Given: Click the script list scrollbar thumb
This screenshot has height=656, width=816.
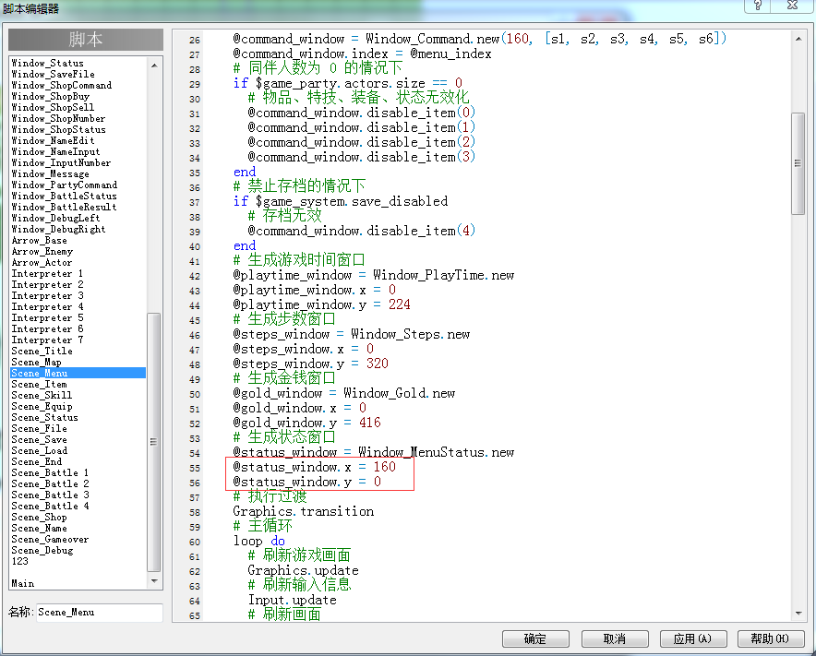Looking at the screenshot, I should pos(154,442).
